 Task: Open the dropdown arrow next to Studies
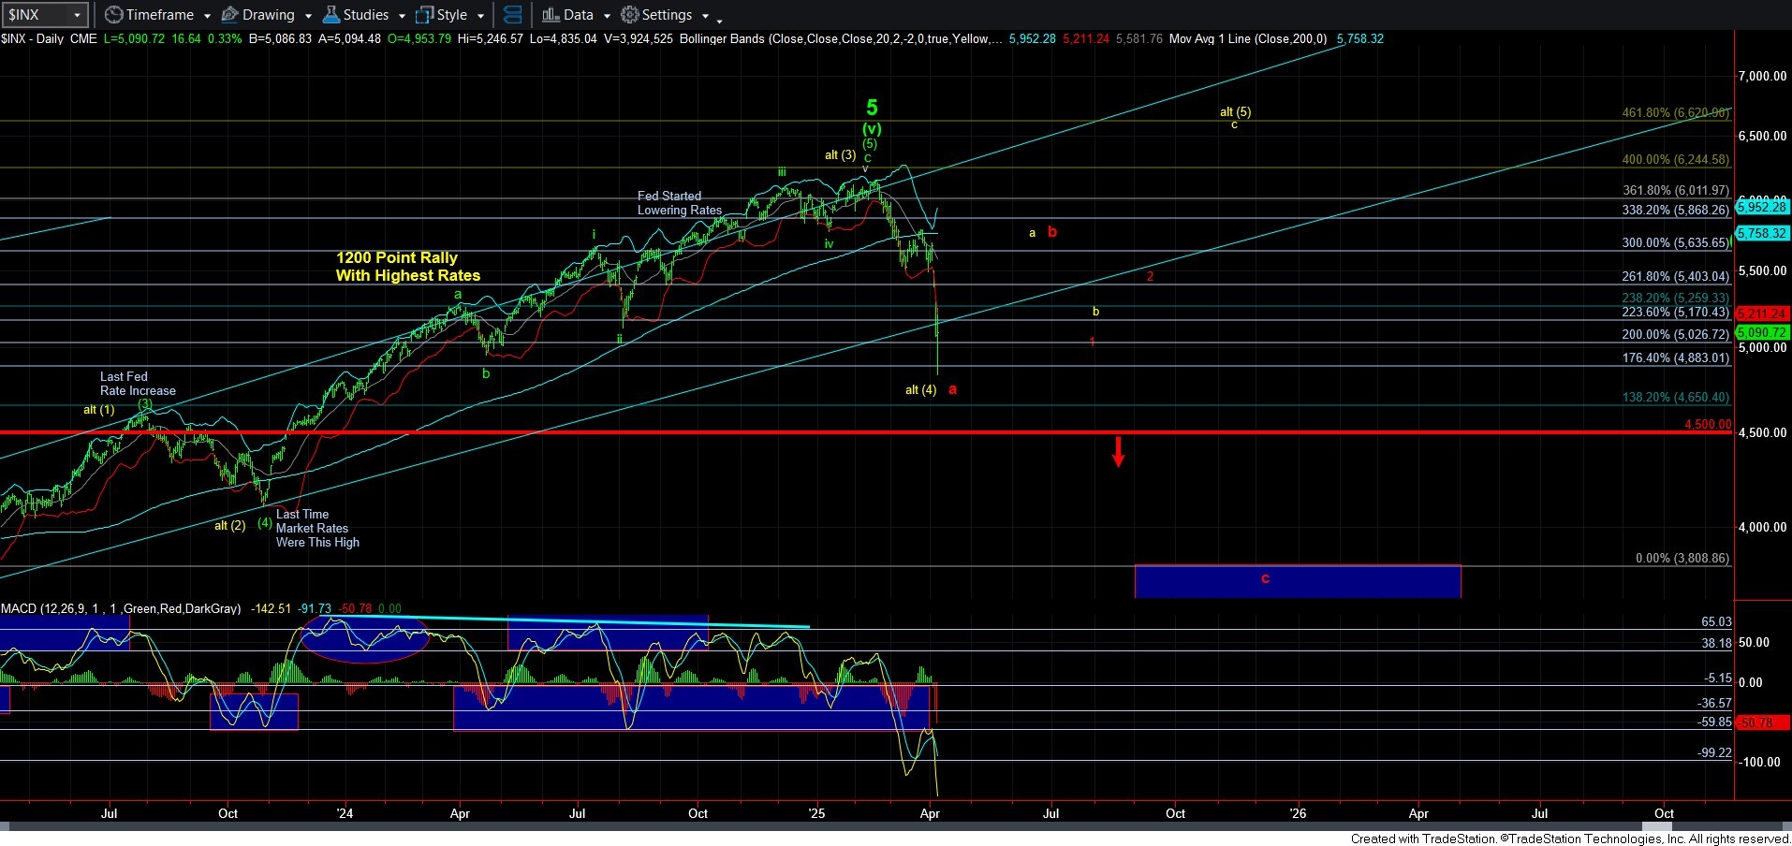tap(402, 16)
